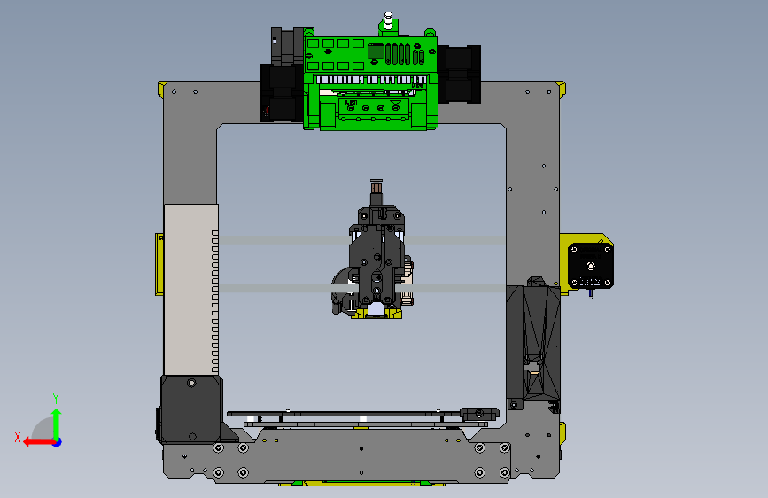
Task: Select the black stepper motor on the yellow mount
Action: pyautogui.click(x=590, y=266)
